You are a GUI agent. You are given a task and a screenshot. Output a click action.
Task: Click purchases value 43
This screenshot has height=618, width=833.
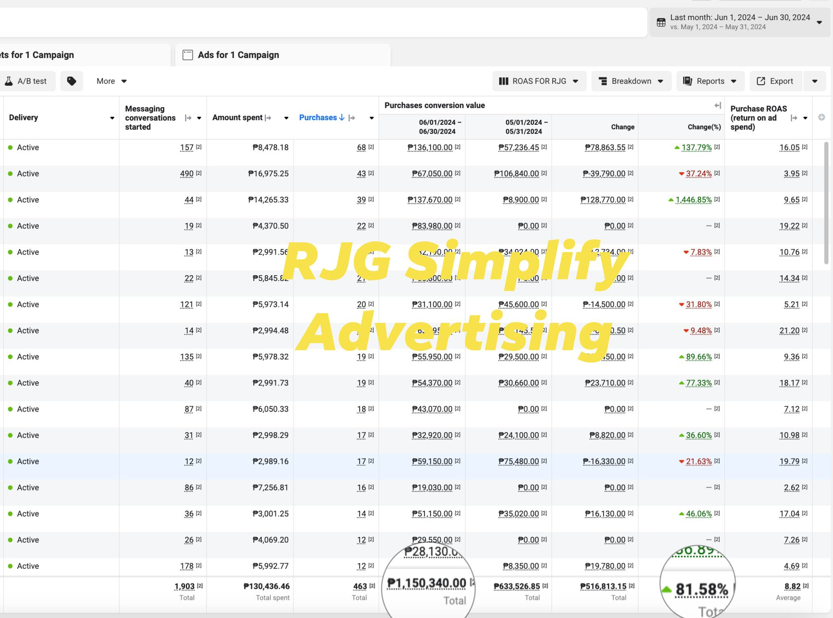[361, 174]
